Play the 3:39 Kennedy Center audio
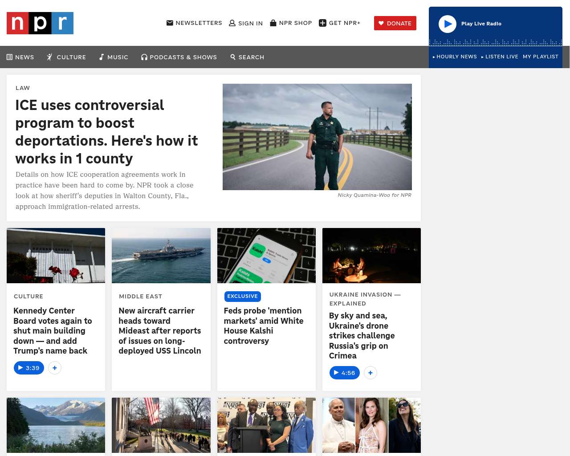The width and height of the screenshot is (570, 456). [29, 368]
